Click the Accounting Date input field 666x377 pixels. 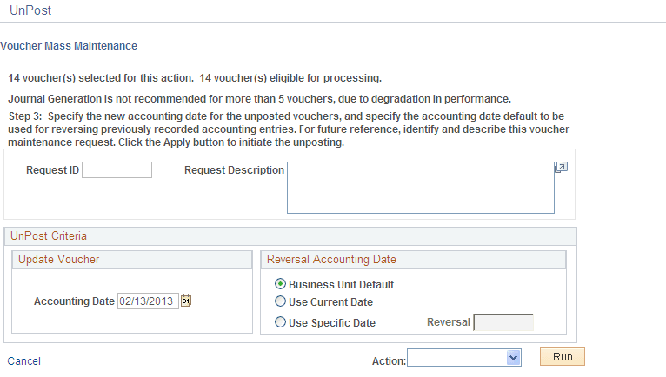148,301
